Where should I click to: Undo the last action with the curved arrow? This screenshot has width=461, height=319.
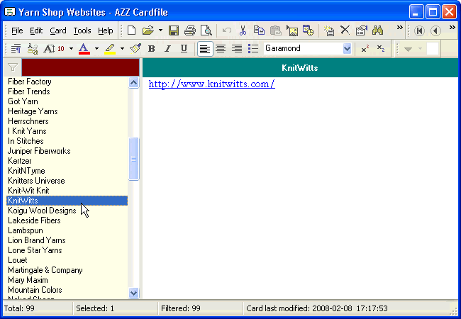coord(226,30)
